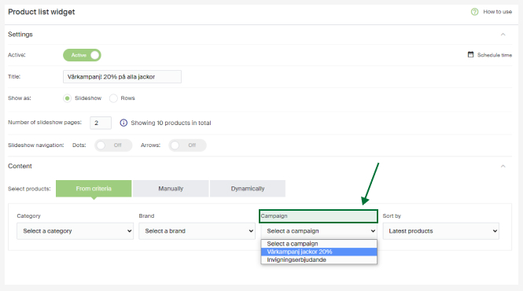Image resolution: width=523 pixels, height=291 pixels.
Task: Open the Schedule time link
Action: pos(495,55)
